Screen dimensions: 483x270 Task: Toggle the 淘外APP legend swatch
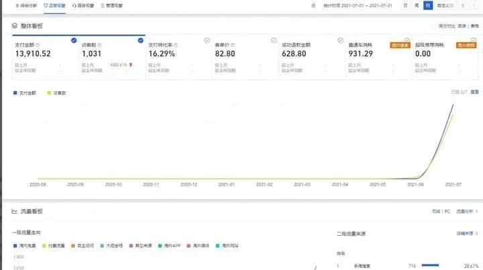click(160, 246)
